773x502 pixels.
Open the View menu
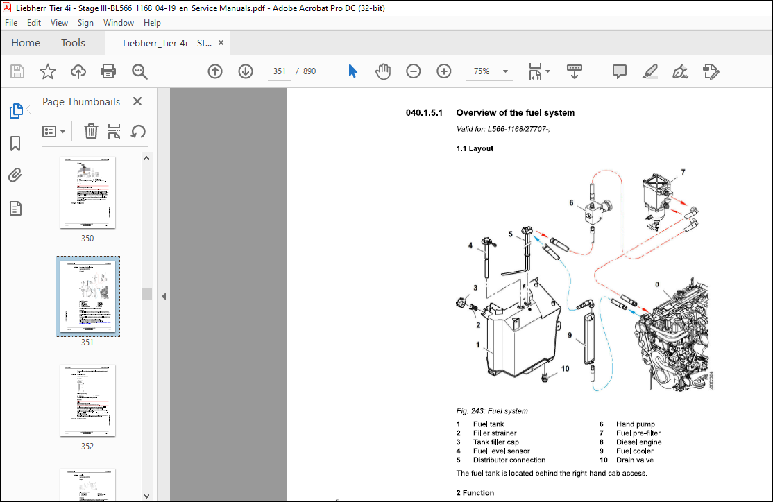click(59, 23)
